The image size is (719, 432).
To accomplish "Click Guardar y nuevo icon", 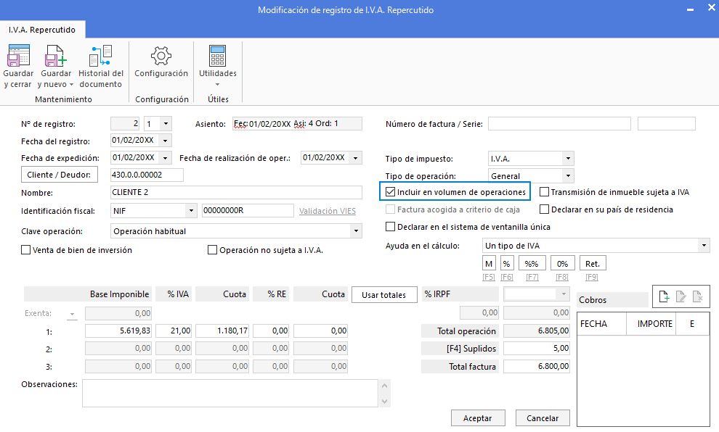I will point(55,55).
